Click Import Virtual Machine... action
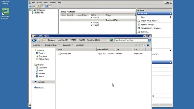 tap(150, 21)
